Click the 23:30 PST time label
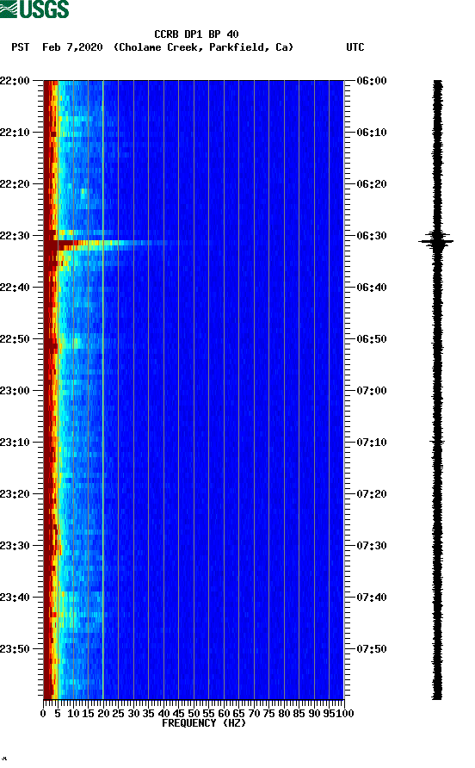 coord(15,546)
